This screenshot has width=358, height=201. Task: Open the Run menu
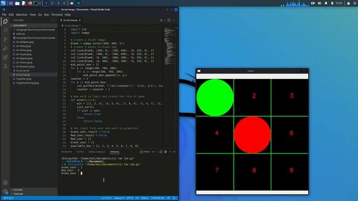46,15
